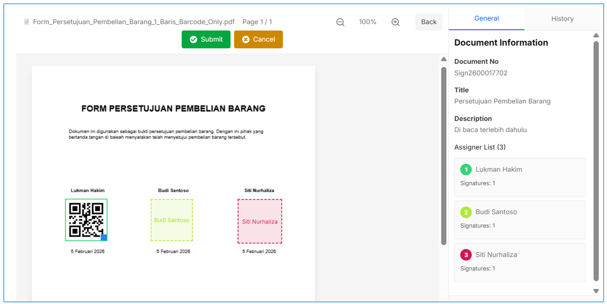Open the General tab
This screenshot has width=607, height=304.
(486, 19)
